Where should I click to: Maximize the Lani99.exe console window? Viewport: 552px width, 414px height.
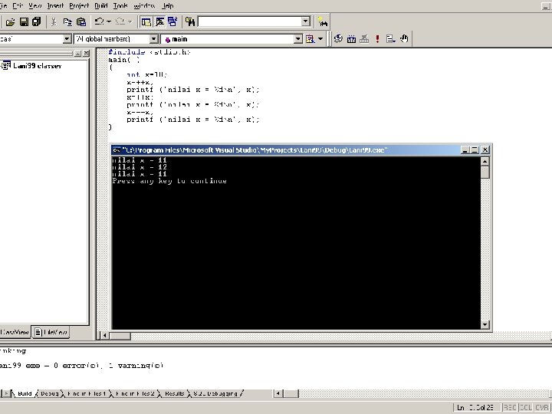tap(475, 150)
